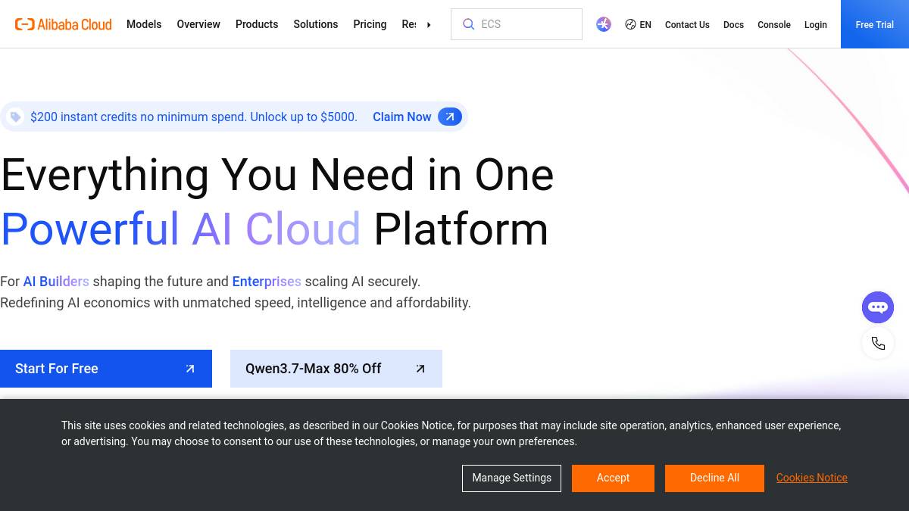Click the Start For Free button
909x511 pixels.
coord(106,369)
